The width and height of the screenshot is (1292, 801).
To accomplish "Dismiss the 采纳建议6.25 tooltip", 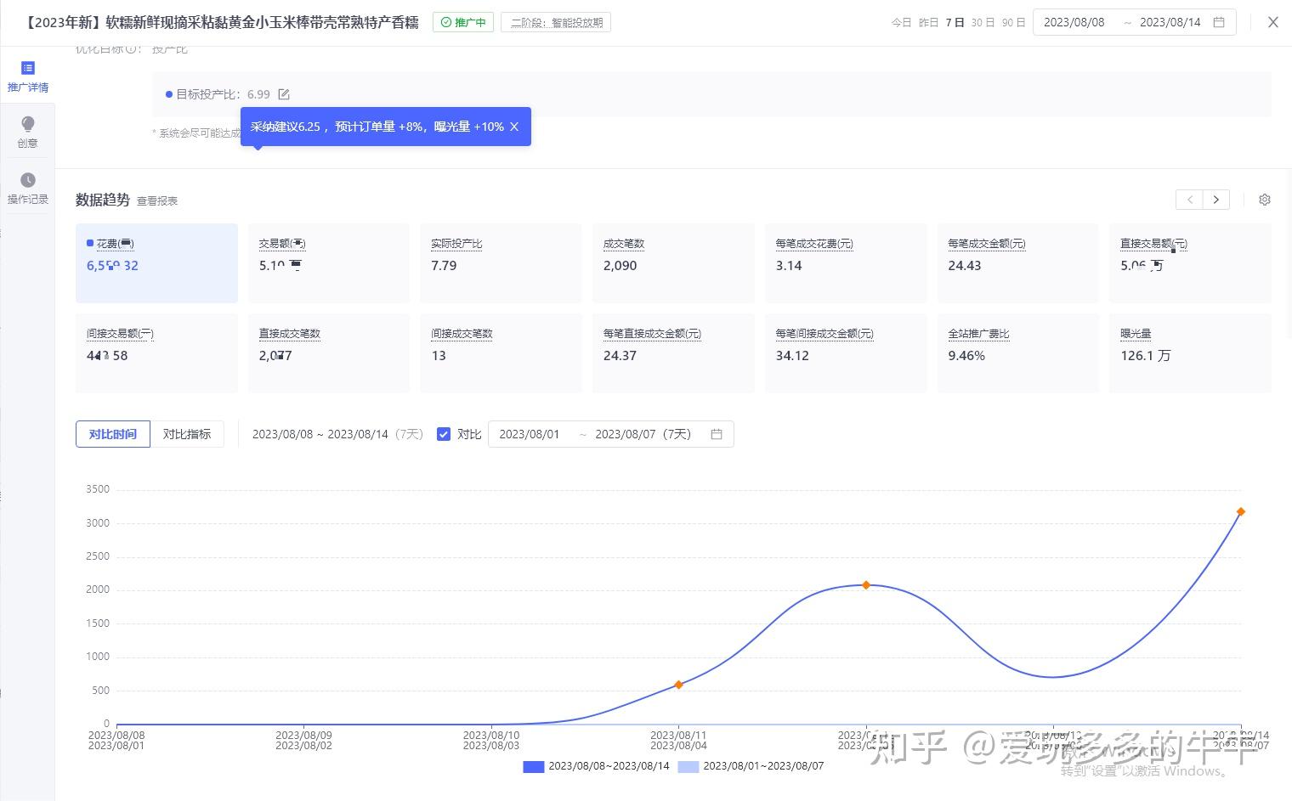I will pos(514,127).
